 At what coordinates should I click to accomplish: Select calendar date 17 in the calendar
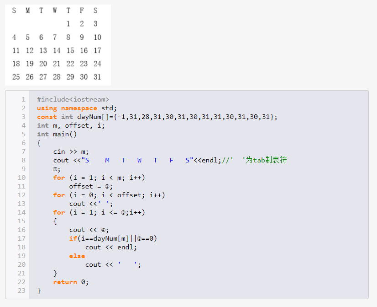point(97,50)
